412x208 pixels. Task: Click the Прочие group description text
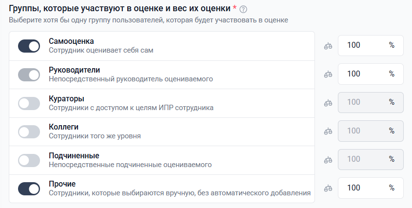(x=179, y=193)
